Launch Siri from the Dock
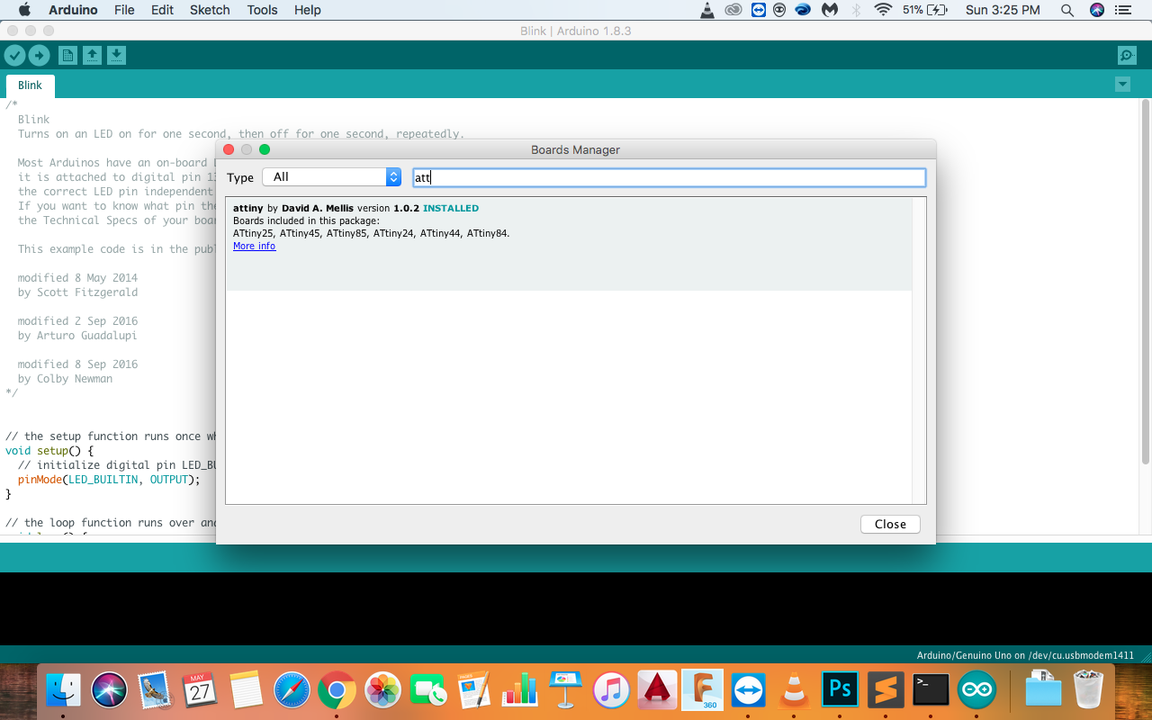The height and width of the screenshot is (720, 1152). (110, 691)
